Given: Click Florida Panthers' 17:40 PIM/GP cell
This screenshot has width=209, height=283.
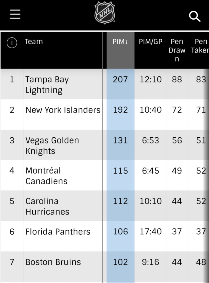Looking at the screenshot, I should pos(150,232).
